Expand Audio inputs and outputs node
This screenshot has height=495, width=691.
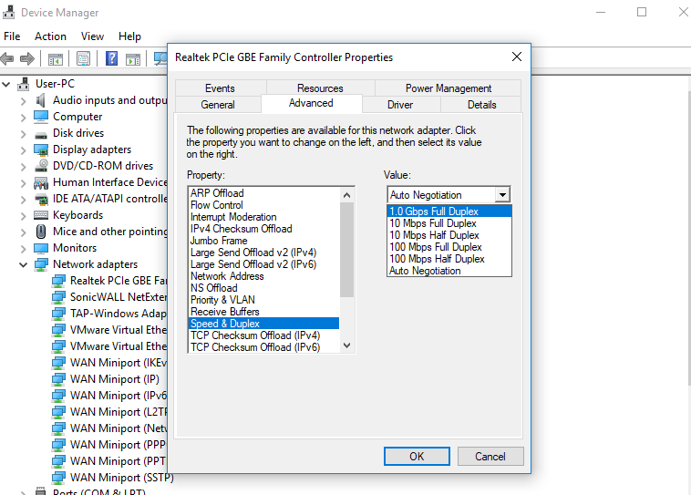[24, 101]
